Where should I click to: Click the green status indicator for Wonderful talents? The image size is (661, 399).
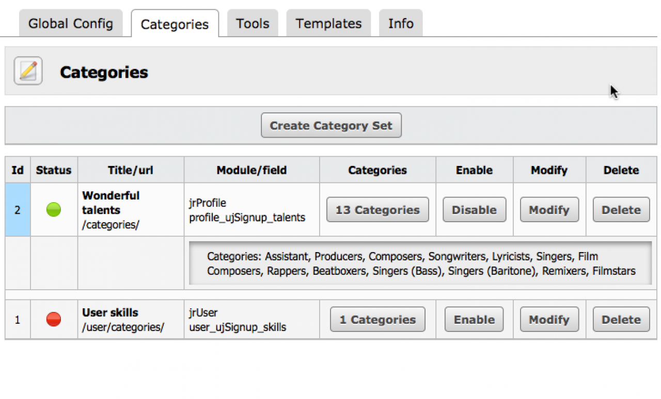54,210
